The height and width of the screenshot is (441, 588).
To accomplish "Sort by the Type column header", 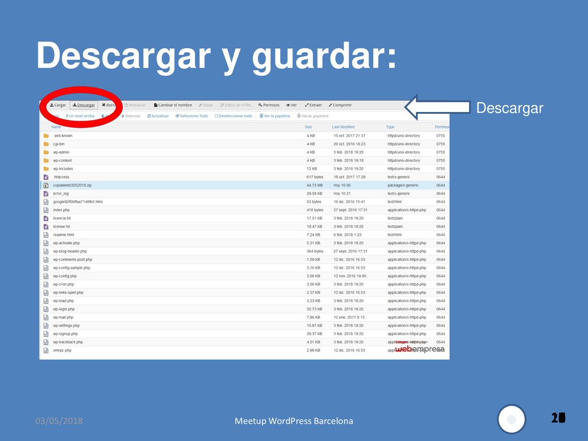I will coord(390,127).
